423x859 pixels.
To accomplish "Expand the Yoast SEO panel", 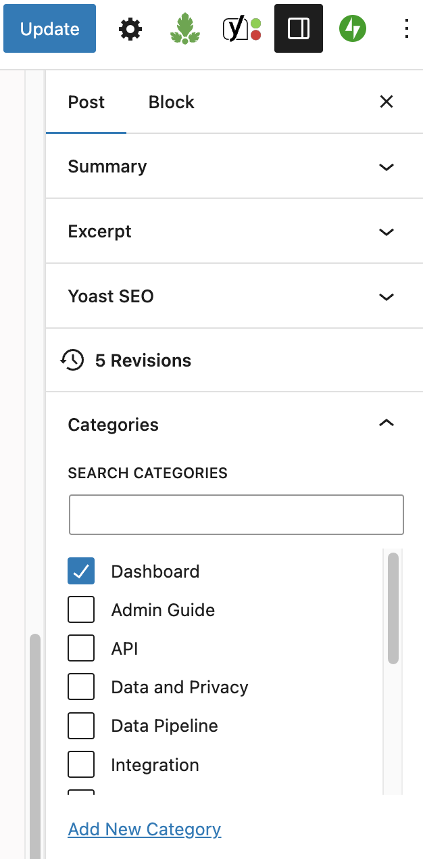I will point(387,297).
